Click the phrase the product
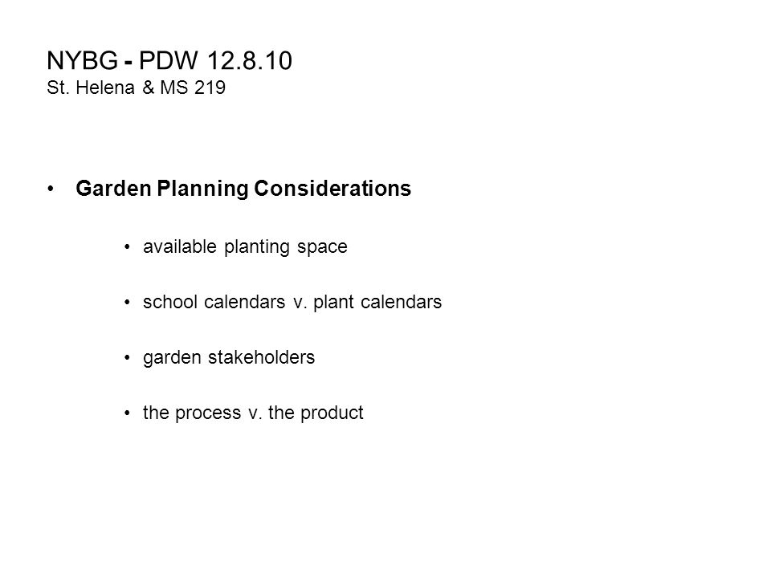Screen dimensions: 771x578 [316, 413]
